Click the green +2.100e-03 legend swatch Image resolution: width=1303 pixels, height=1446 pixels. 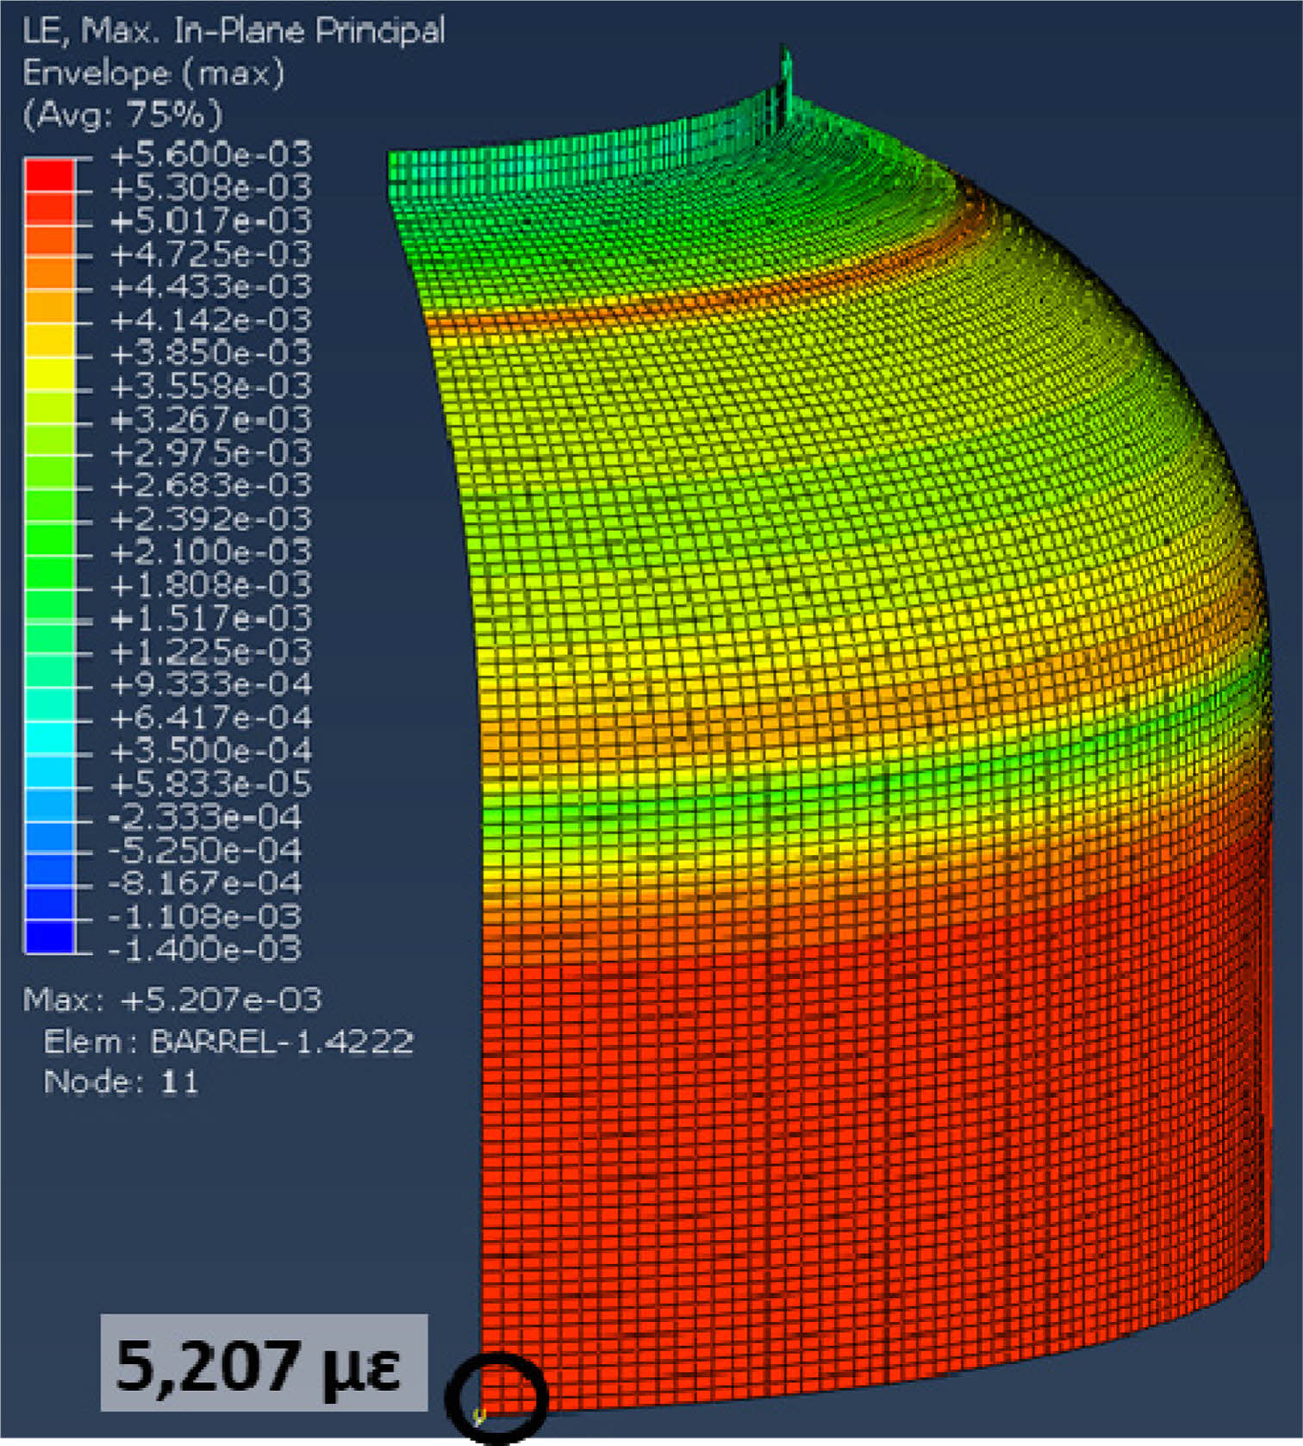49,538
